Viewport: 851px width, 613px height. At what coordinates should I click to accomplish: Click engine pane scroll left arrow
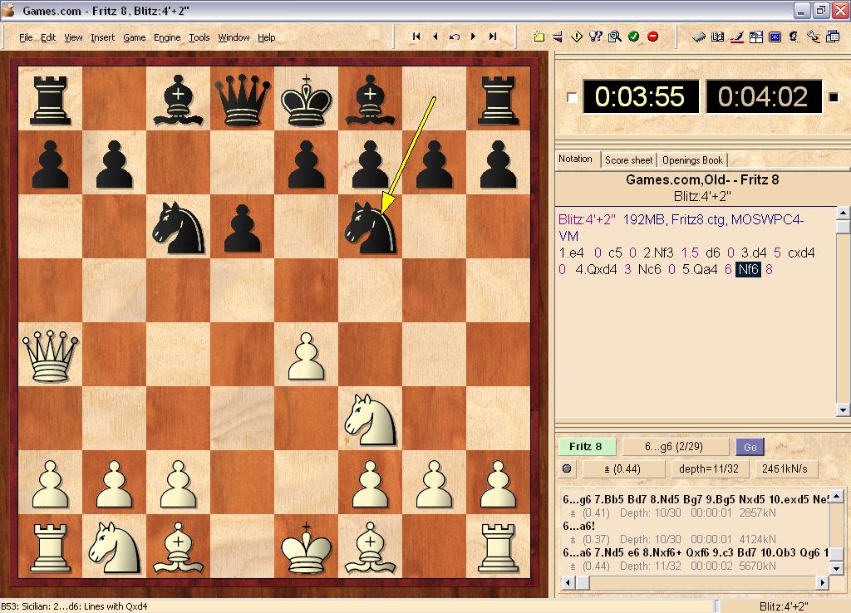567,582
